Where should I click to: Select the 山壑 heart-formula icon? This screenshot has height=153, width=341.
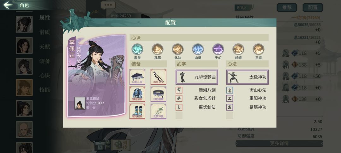pos(198,49)
